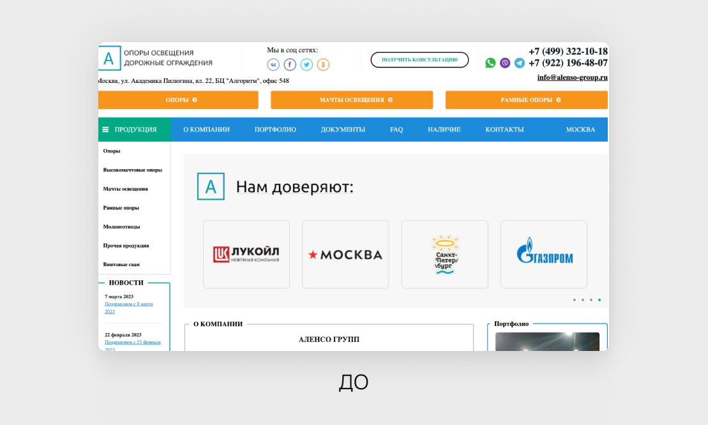Click the получить консультацию button
This screenshot has height=425, width=708.
pos(419,59)
